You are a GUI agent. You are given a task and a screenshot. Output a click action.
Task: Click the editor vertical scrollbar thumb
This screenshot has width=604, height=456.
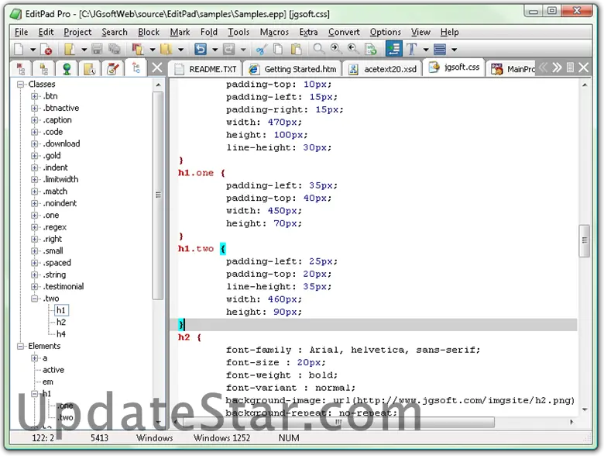(585, 240)
